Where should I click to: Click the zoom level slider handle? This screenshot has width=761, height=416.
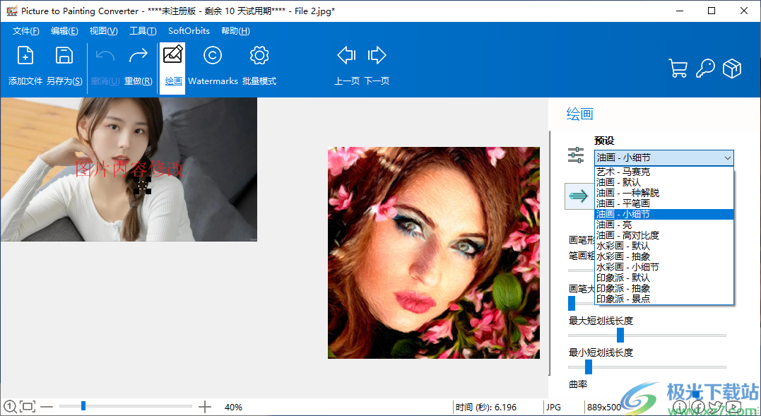(83, 406)
